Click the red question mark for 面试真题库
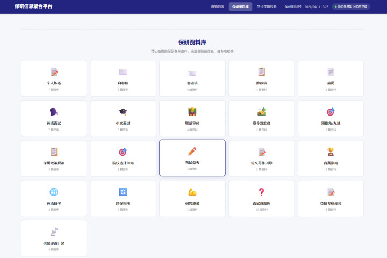Image resolution: width=387 pixels, height=258 pixels. 261,192
